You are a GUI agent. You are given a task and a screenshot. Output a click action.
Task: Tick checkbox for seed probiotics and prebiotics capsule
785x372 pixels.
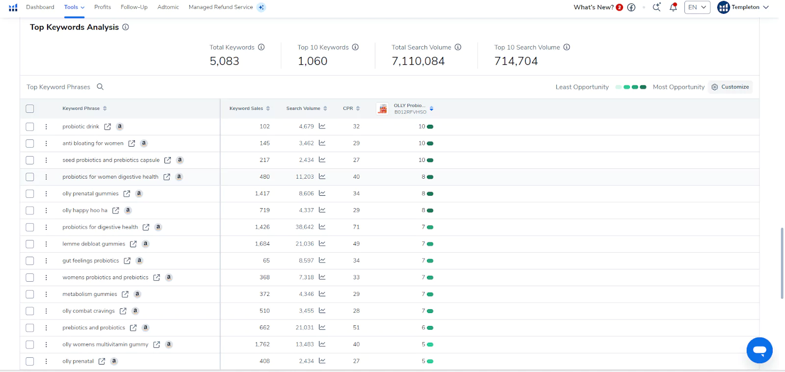coord(30,160)
